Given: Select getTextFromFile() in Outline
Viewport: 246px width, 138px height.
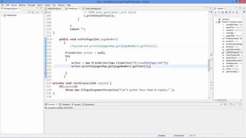Looking at the screenshot, I should point(233,49).
